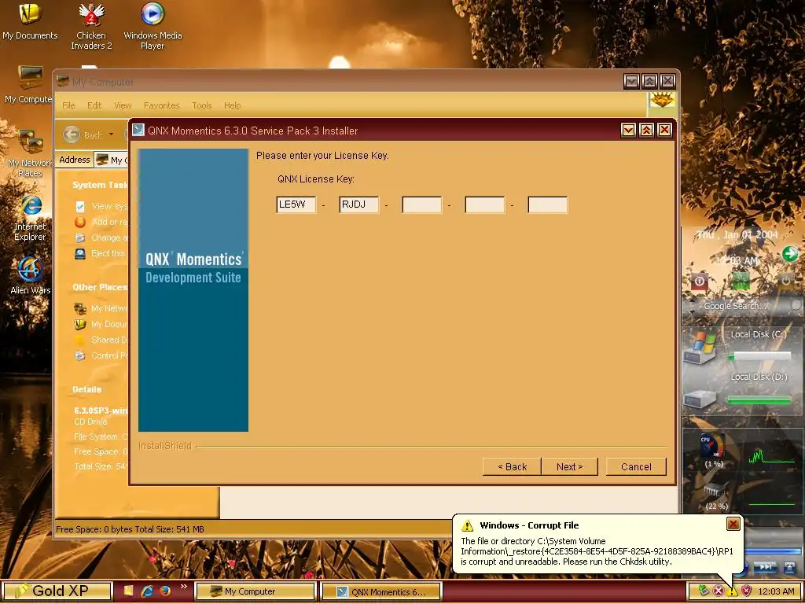Expand hidden Quick Launch items chevron

coord(184,586)
